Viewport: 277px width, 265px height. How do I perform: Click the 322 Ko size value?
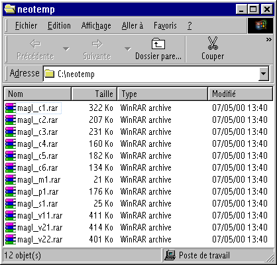(x=101, y=108)
